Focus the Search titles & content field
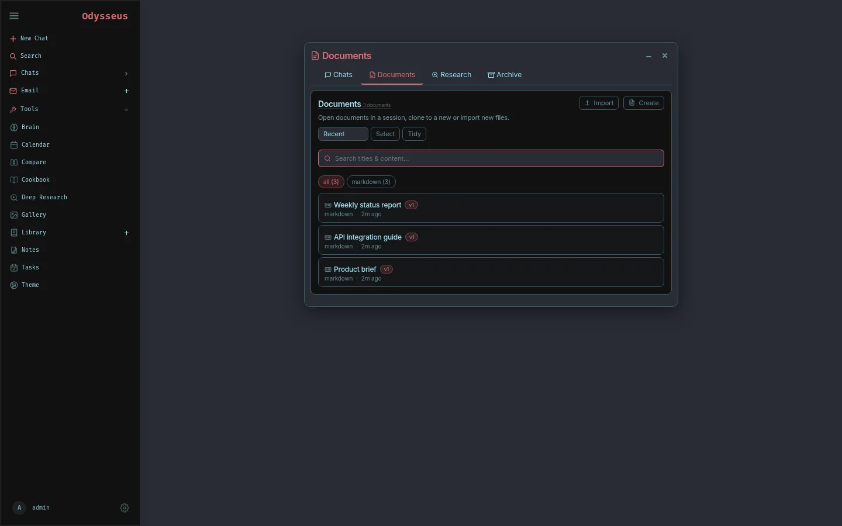842x526 pixels. click(491, 158)
